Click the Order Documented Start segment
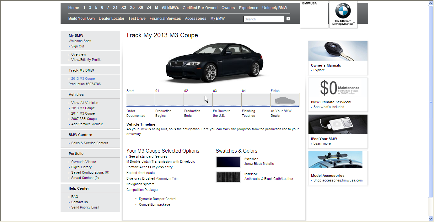The width and height of the screenshot is (434, 222). 141,100
